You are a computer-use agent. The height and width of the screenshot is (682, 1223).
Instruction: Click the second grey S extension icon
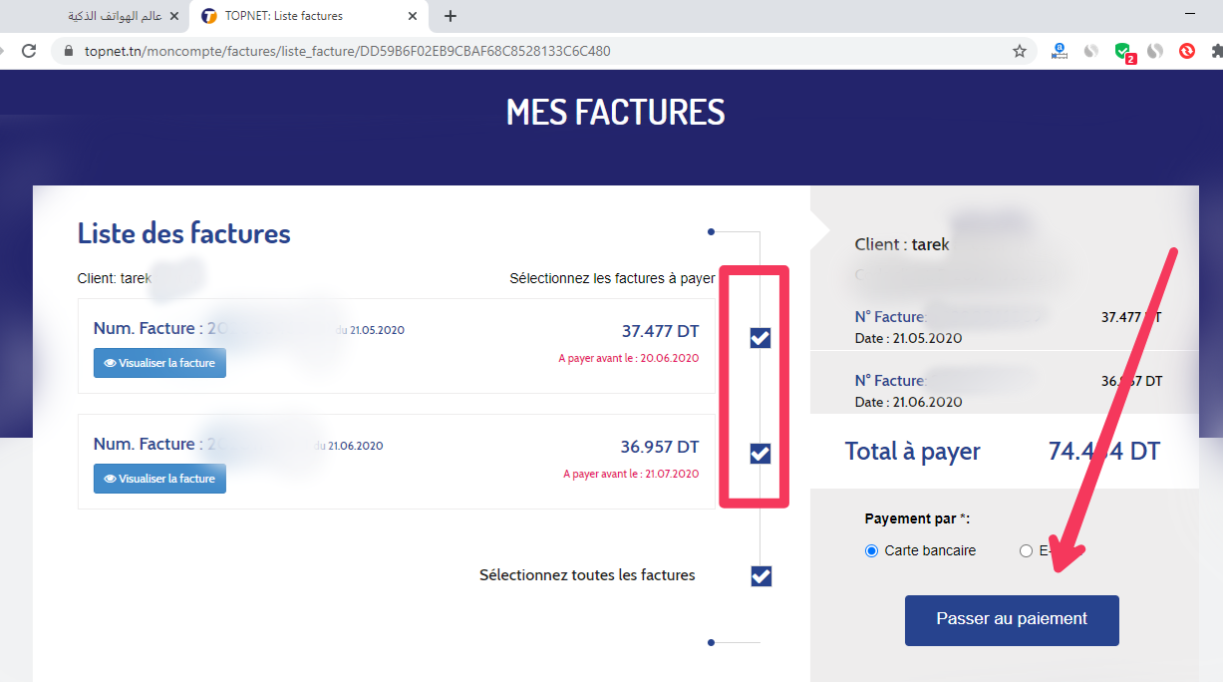pos(1153,49)
